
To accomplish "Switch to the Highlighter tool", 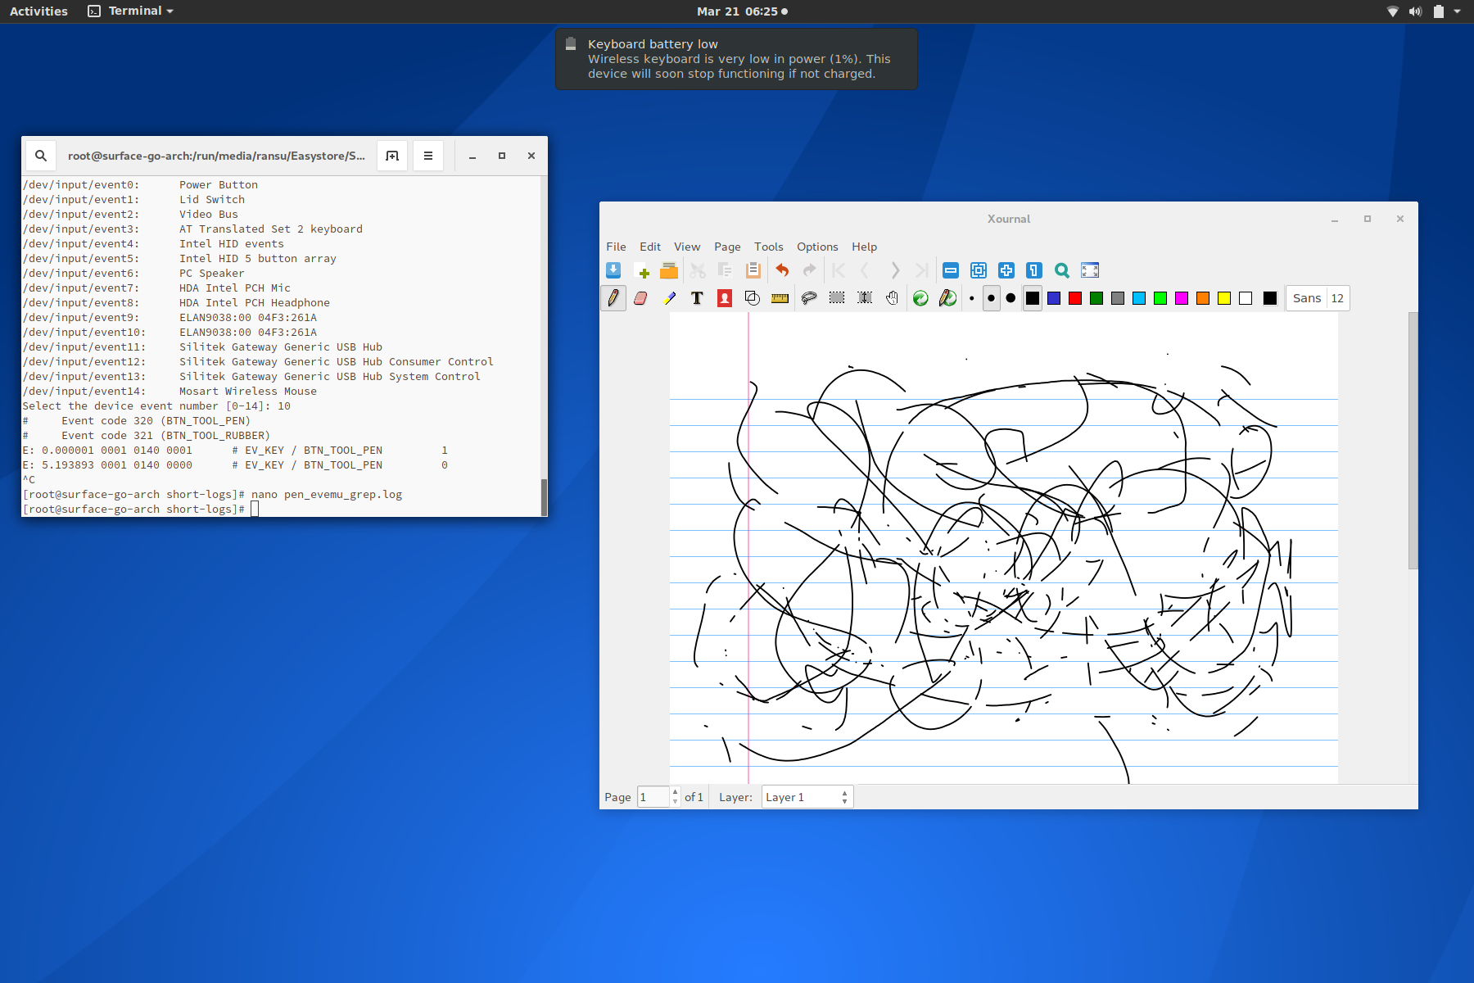I will pos(670,298).
